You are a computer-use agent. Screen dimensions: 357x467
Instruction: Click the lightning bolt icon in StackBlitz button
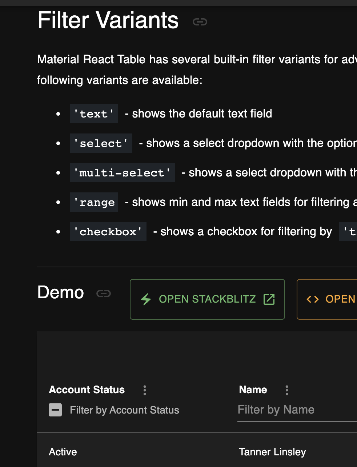(x=145, y=299)
